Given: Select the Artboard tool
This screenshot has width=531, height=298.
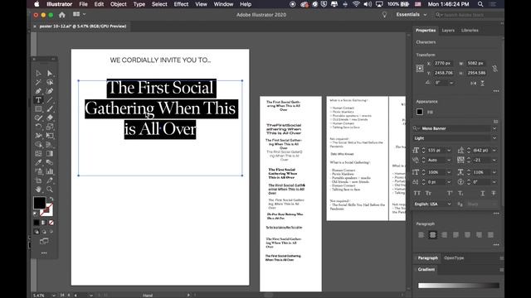Looking at the screenshot, I should point(38,180).
